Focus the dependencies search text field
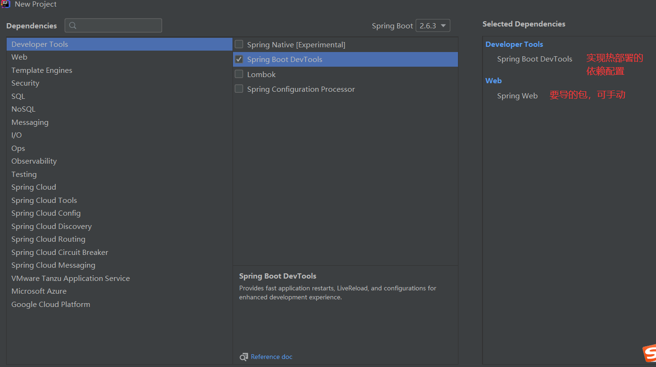Screen dimensions: 656x367 118,26
